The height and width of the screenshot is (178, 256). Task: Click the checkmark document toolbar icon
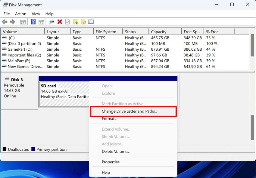tap(67, 22)
